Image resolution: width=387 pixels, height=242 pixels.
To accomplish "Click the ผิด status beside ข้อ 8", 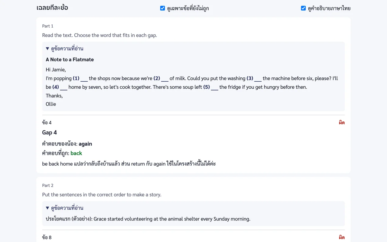I will pyautogui.click(x=342, y=237).
